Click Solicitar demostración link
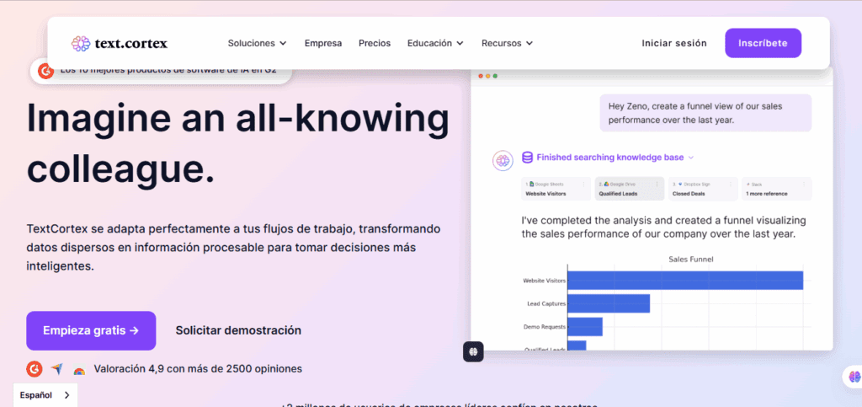 point(238,330)
